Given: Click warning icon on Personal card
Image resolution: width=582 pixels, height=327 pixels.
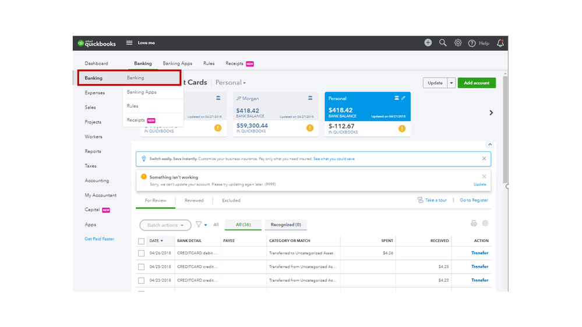Looking at the screenshot, I should (402, 129).
